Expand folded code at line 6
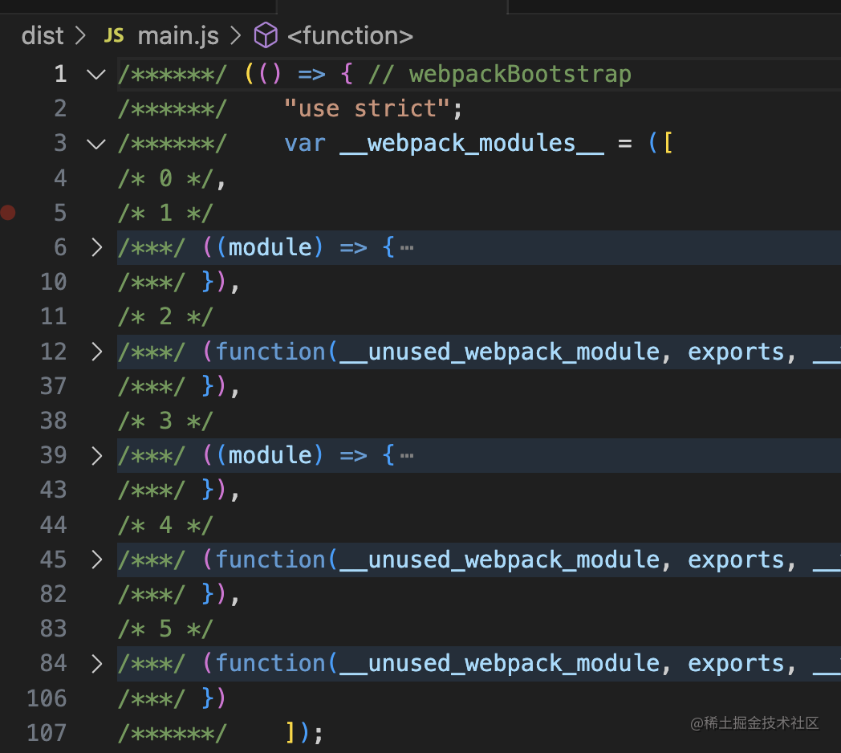841x753 pixels. coord(96,247)
